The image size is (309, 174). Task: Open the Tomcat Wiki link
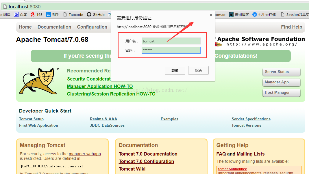[132, 169]
